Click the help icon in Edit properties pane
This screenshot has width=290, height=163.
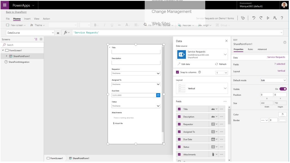click(285, 42)
